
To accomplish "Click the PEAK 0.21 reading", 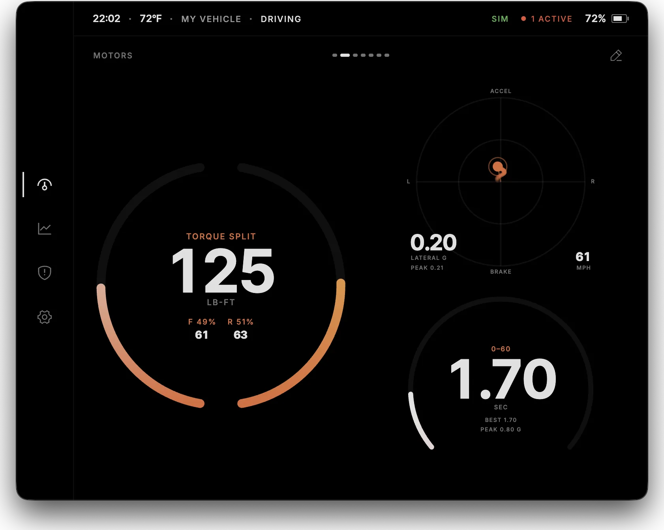I will click(427, 268).
